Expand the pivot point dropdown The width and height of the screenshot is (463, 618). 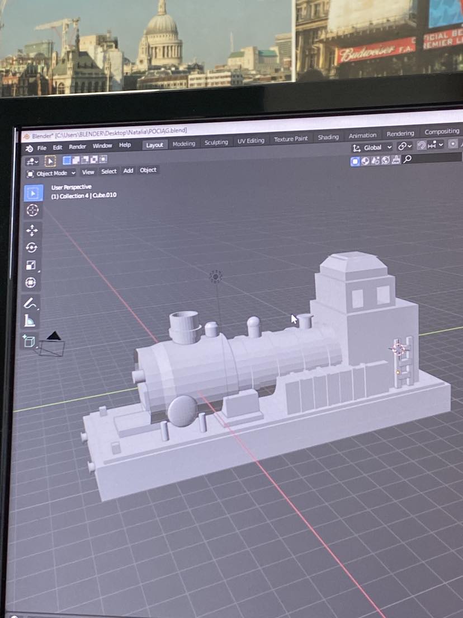(x=404, y=146)
